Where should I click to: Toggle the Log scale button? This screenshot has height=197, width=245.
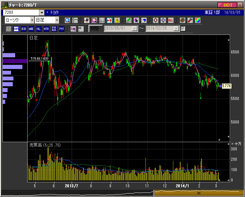coord(73,29)
